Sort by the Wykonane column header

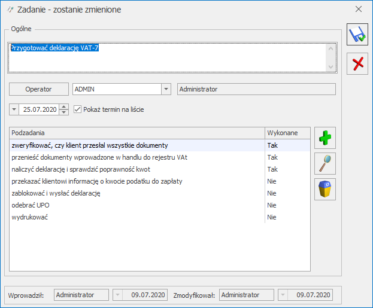287,133
